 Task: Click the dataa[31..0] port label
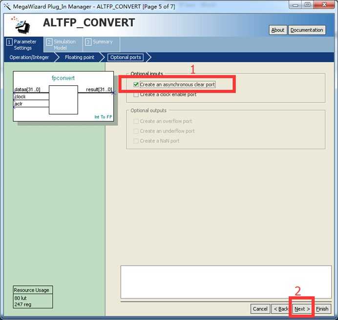(27, 90)
